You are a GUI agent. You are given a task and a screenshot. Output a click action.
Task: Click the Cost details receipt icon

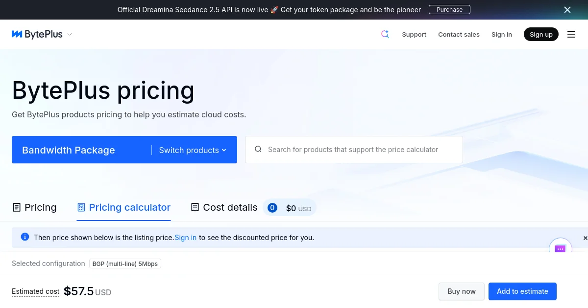coord(195,207)
